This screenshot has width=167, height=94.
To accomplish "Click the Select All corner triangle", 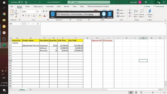I will 10,38.
